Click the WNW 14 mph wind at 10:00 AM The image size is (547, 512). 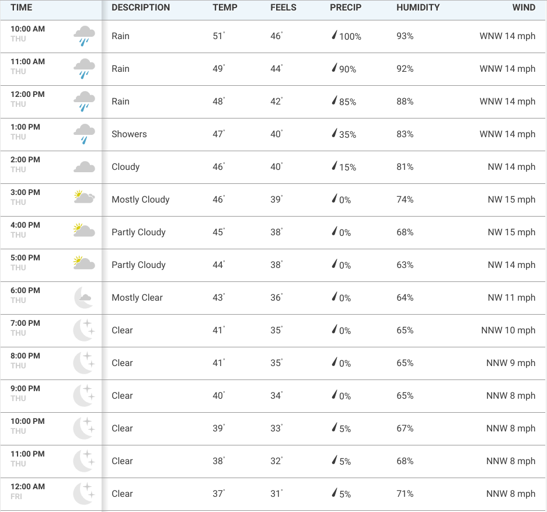507,36
